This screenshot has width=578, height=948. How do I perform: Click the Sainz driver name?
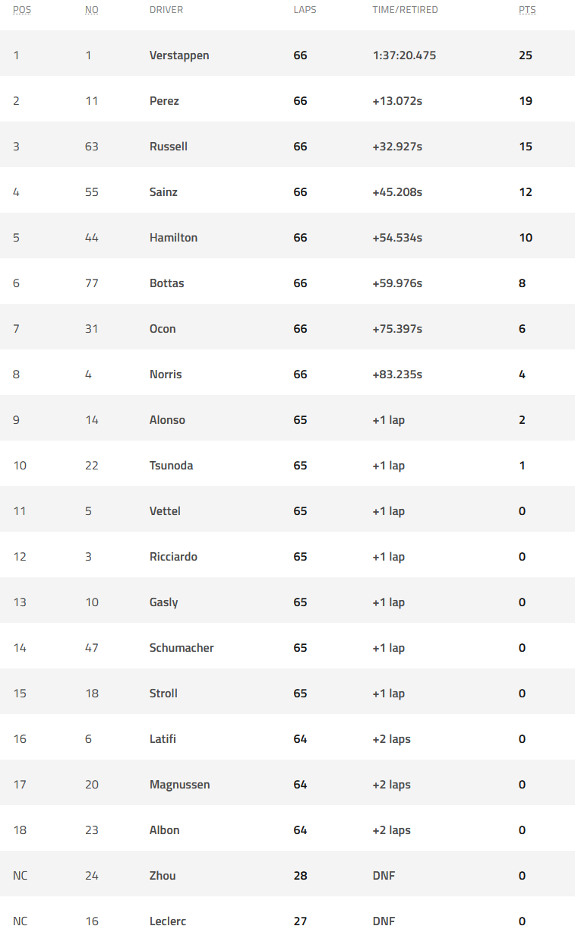[x=163, y=192]
